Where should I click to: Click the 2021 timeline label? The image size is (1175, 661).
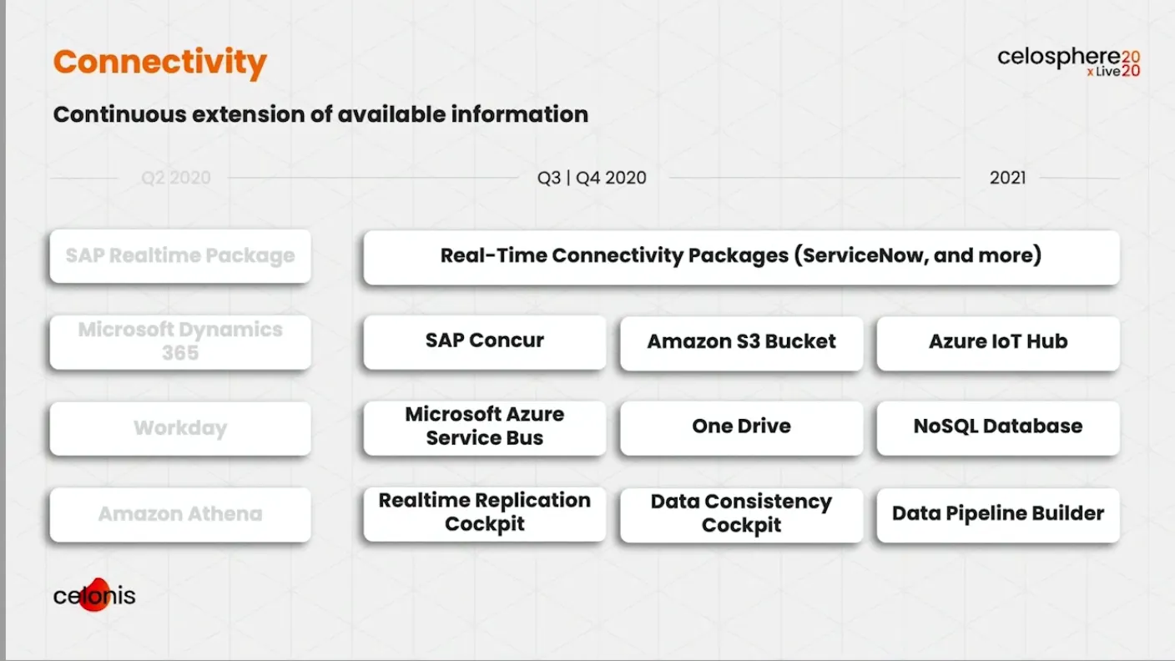1008,178
